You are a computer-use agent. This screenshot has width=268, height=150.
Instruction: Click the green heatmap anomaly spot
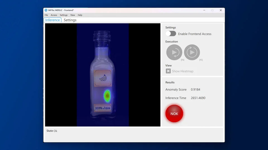pos(107,96)
